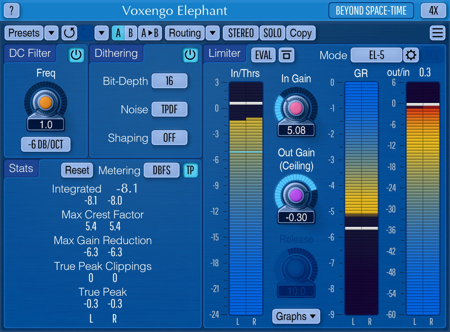Open the hamburger menu icon
This screenshot has width=450, height=332.
point(437,33)
